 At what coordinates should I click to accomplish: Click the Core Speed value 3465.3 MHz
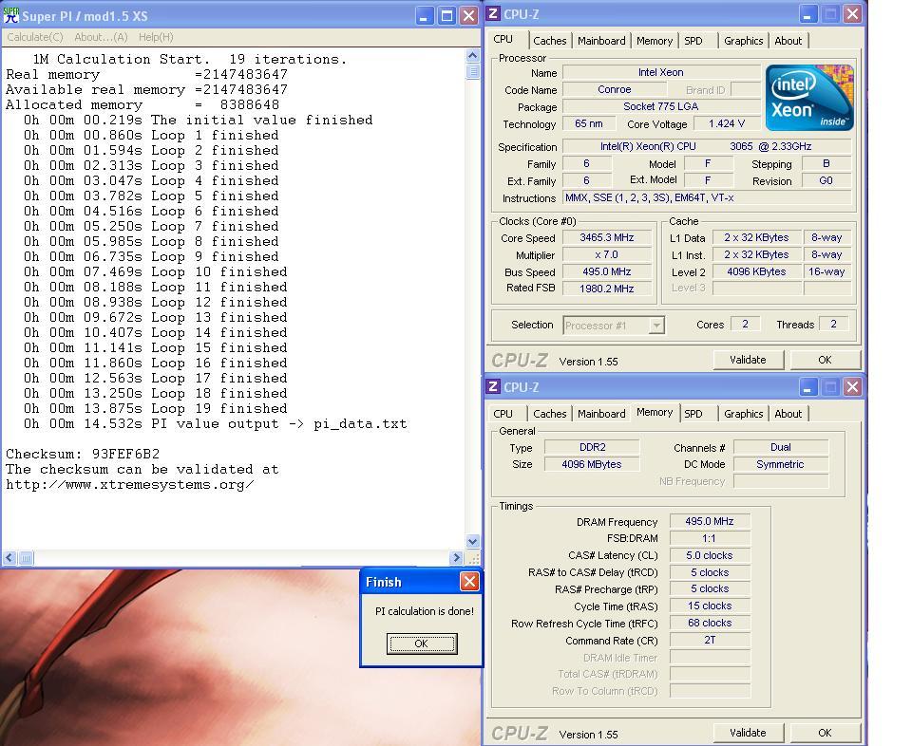[x=607, y=237]
